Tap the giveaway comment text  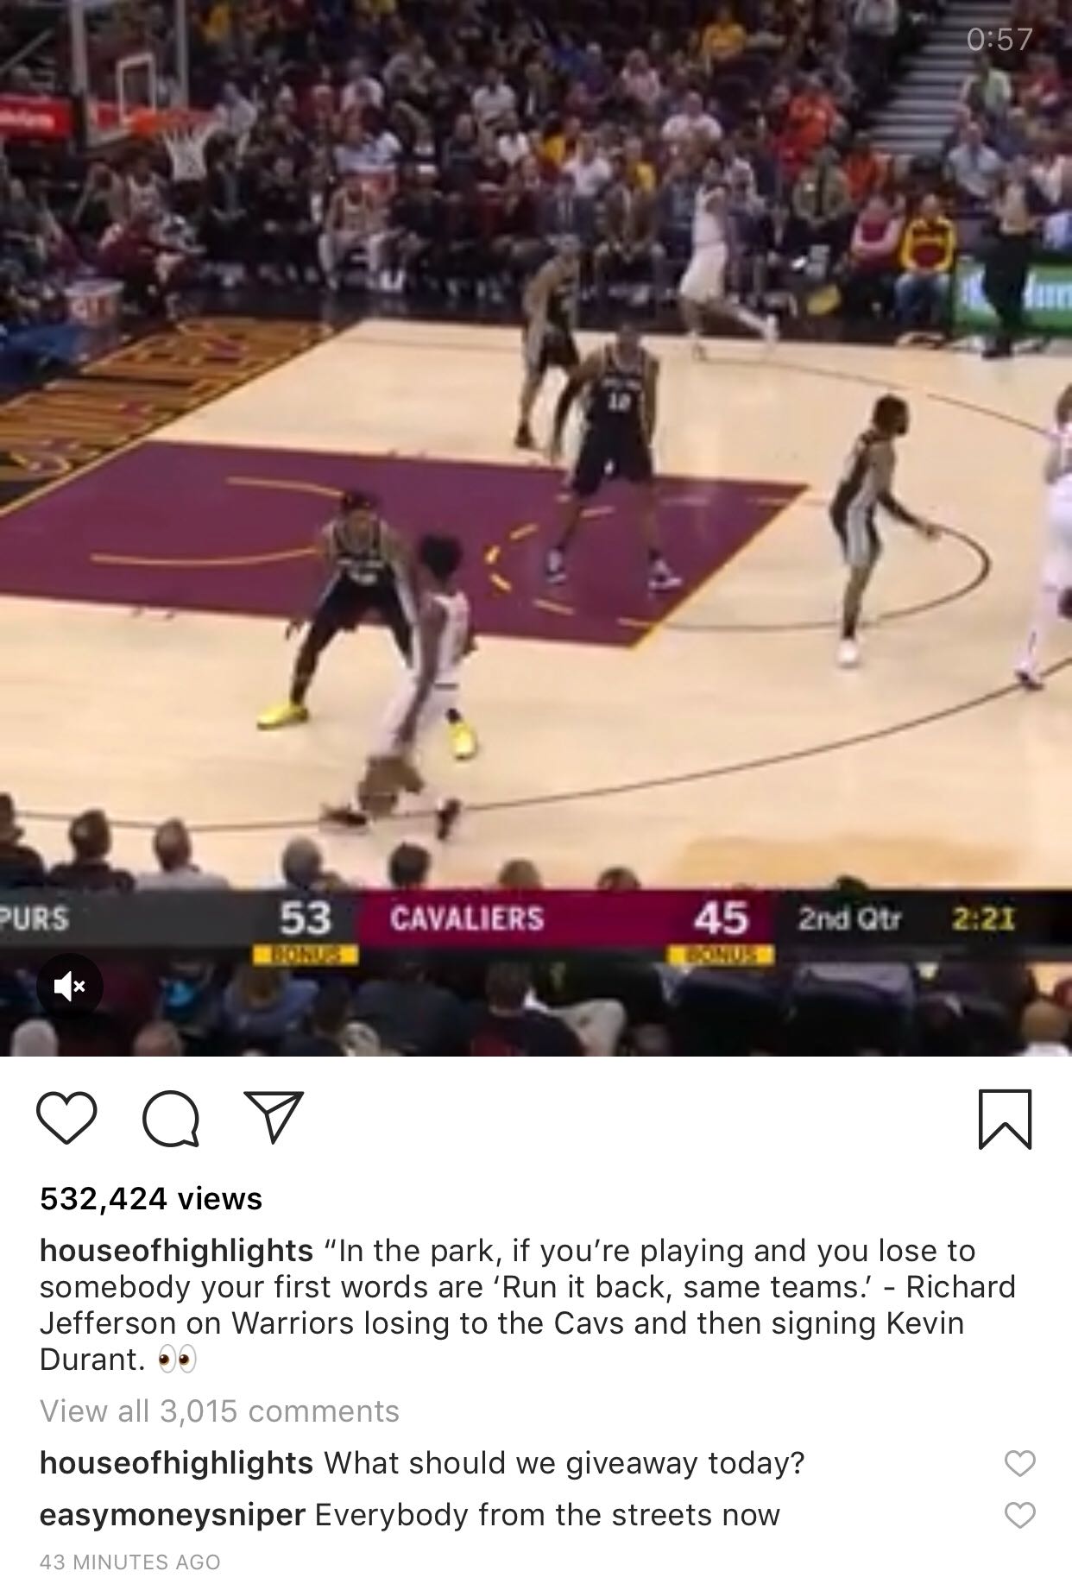564,1463
